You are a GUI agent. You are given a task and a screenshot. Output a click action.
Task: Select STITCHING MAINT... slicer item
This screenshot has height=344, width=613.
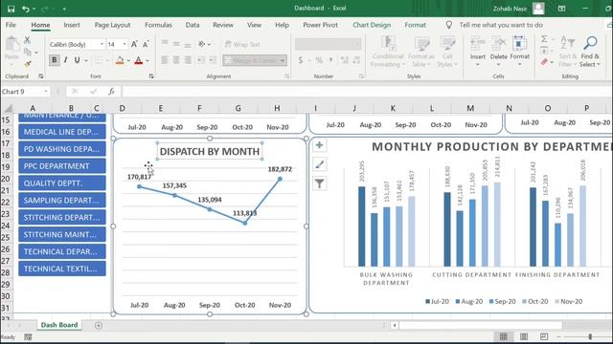[61, 234]
